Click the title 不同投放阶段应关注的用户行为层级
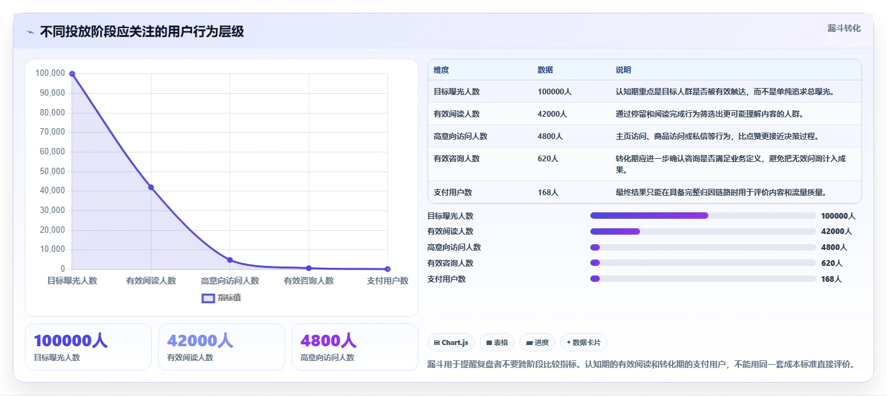887x396 pixels. (142, 32)
